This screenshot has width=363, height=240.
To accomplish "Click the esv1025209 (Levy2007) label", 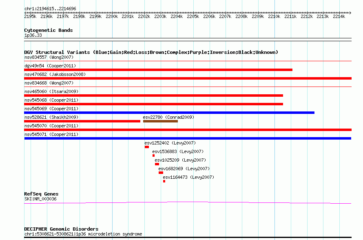I will tap(180, 160).
